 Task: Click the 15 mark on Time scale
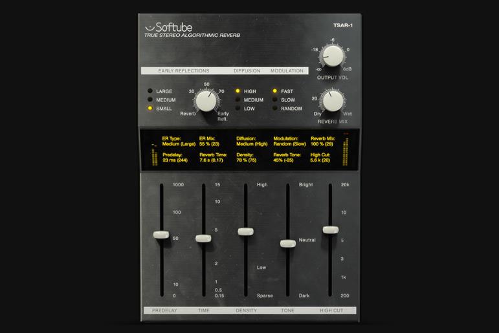click(x=217, y=184)
